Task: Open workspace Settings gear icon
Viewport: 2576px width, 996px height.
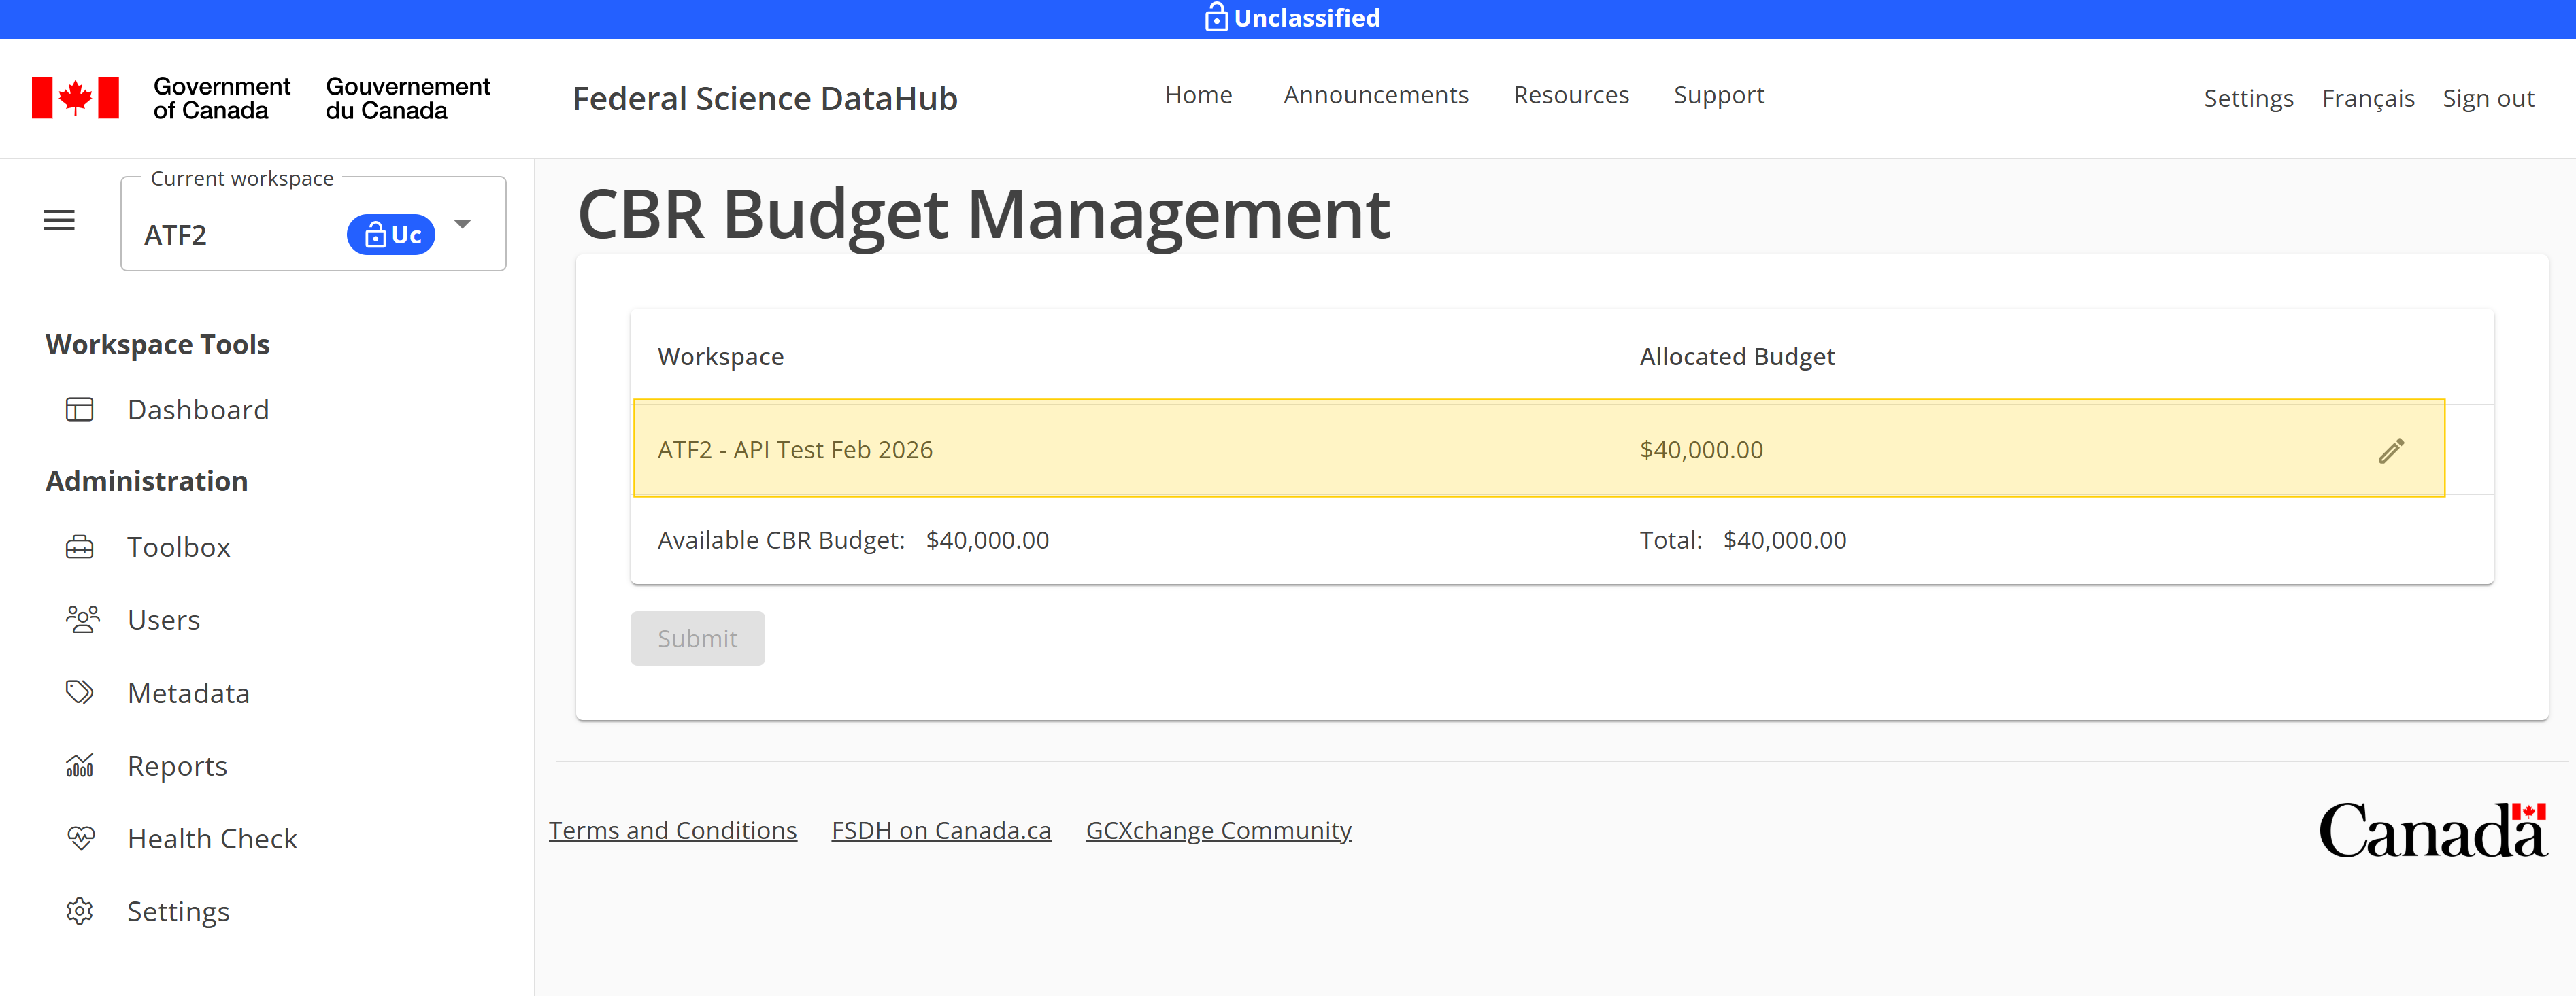Action: point(79,910)
